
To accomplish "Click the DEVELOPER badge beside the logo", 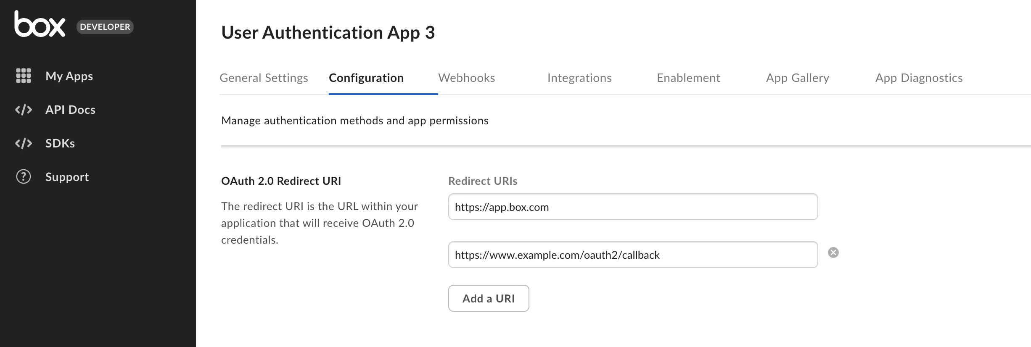I will tap(105, 27).
